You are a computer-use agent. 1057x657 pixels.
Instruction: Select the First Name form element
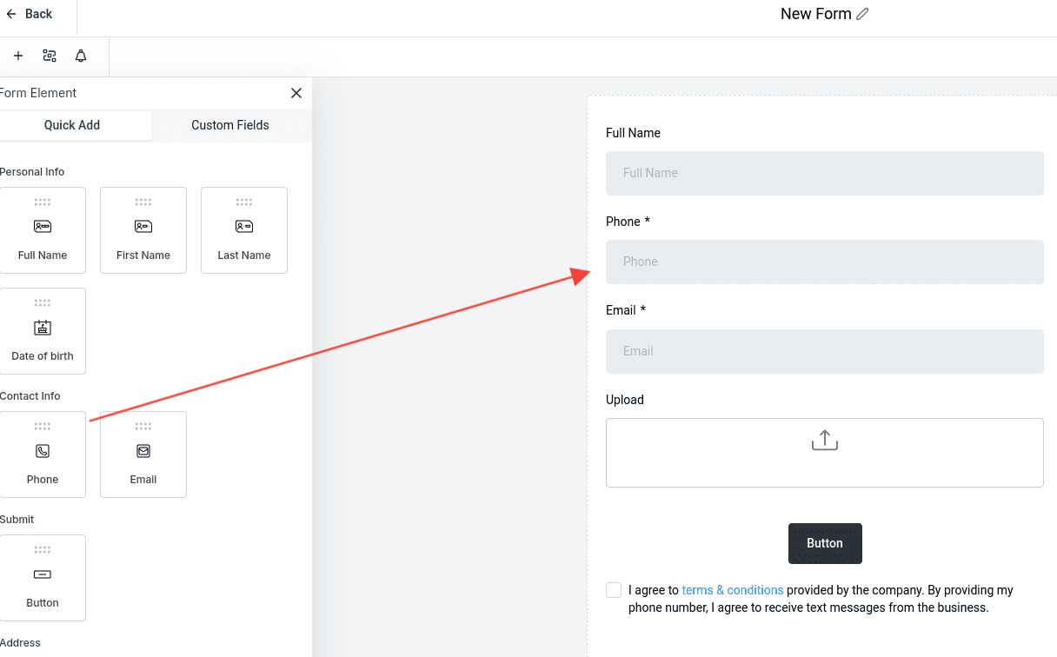(143, 229)
